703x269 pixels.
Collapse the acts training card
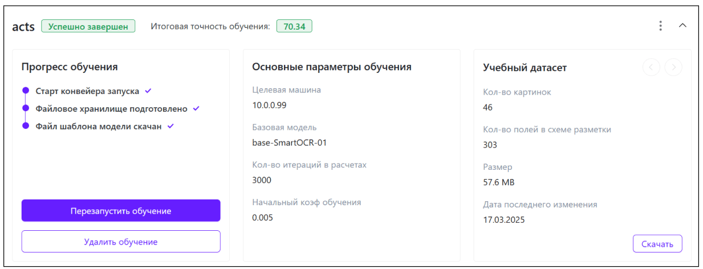(682, 26)
